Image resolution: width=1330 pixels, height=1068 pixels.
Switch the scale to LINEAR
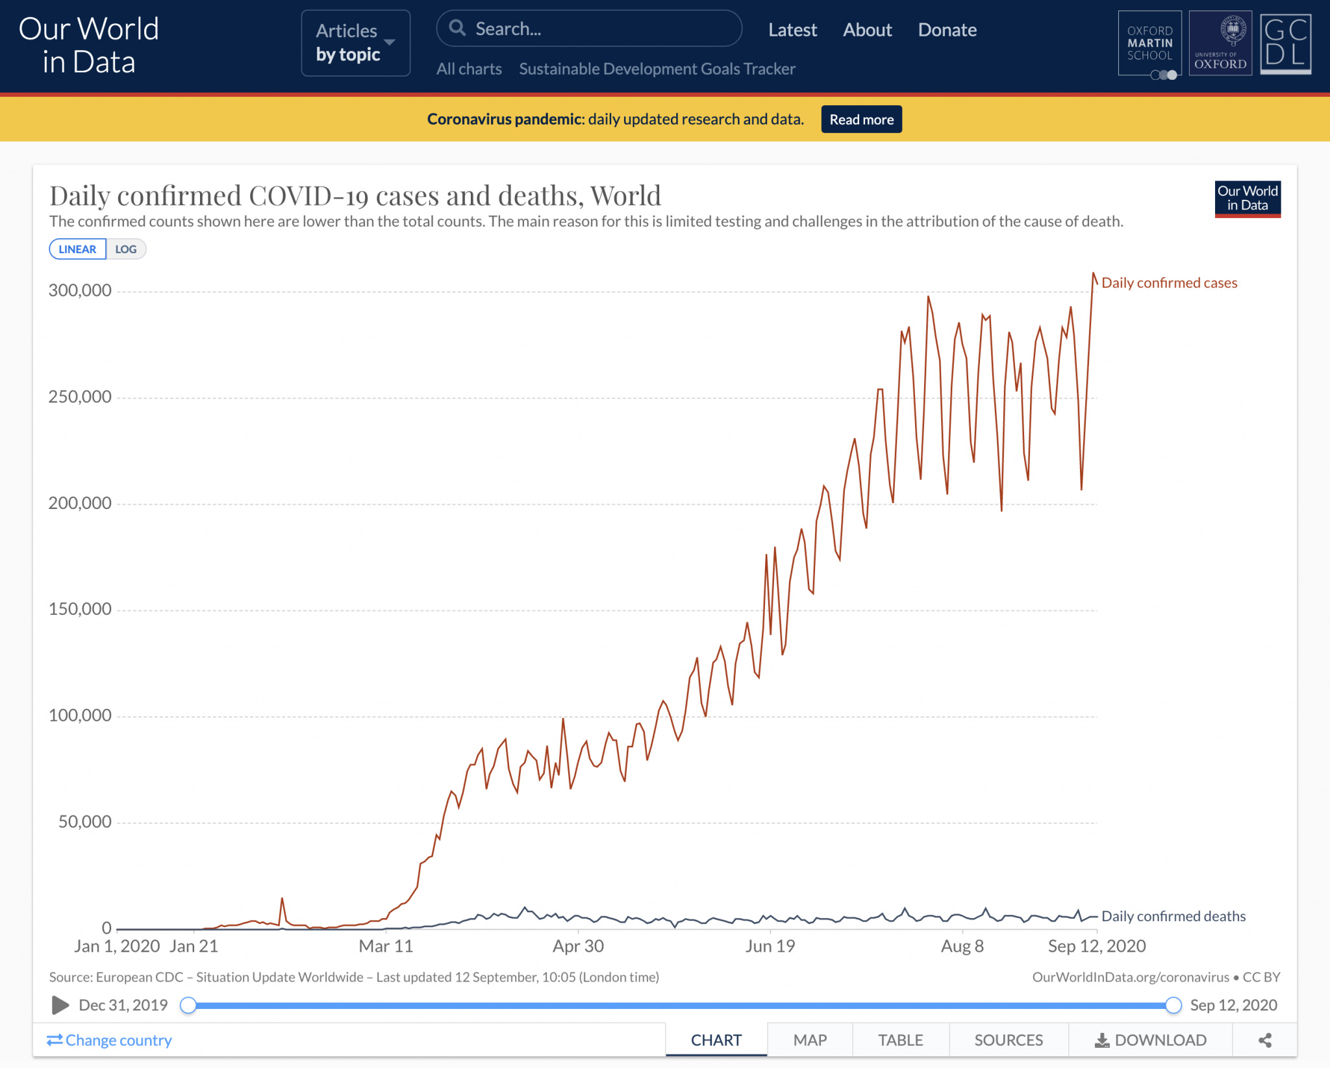pos(77,249)
